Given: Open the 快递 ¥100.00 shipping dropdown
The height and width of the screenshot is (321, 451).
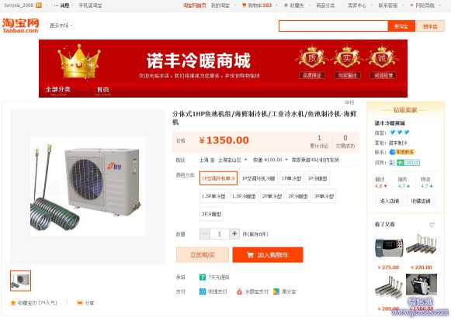Looking at the screenshot, I should coord(270,160).
